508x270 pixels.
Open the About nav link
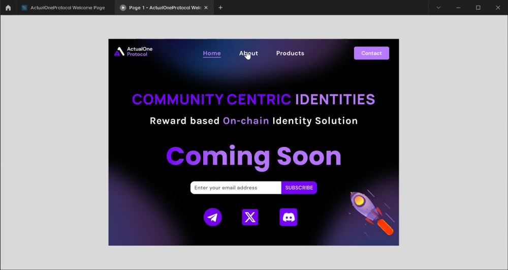coord(248,53)
